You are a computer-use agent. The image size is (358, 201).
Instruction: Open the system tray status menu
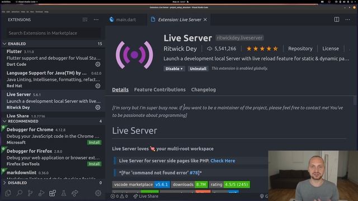click(x=346, y=2)
